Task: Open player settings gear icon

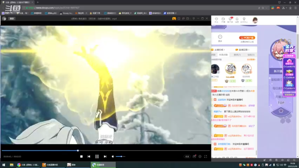Action: 200,156
